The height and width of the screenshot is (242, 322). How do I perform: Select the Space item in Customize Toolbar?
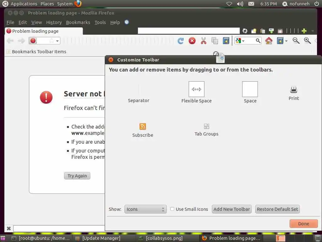point(250,92)
